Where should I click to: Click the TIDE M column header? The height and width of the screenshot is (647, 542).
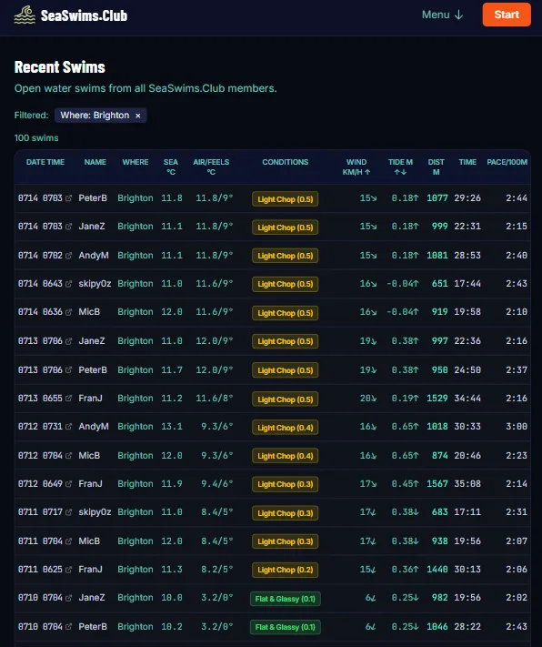[x=400, y=167]
